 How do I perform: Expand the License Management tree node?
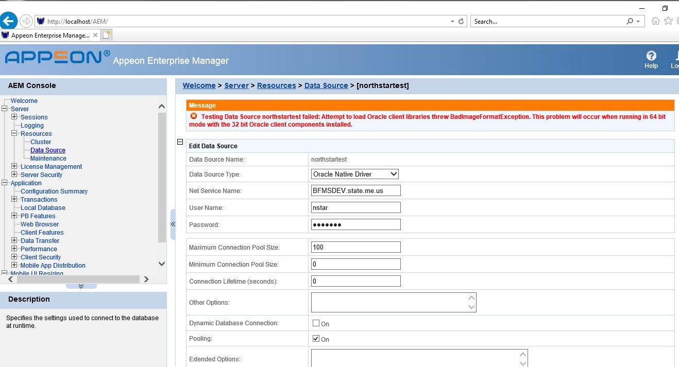click(x=14, y=166)
